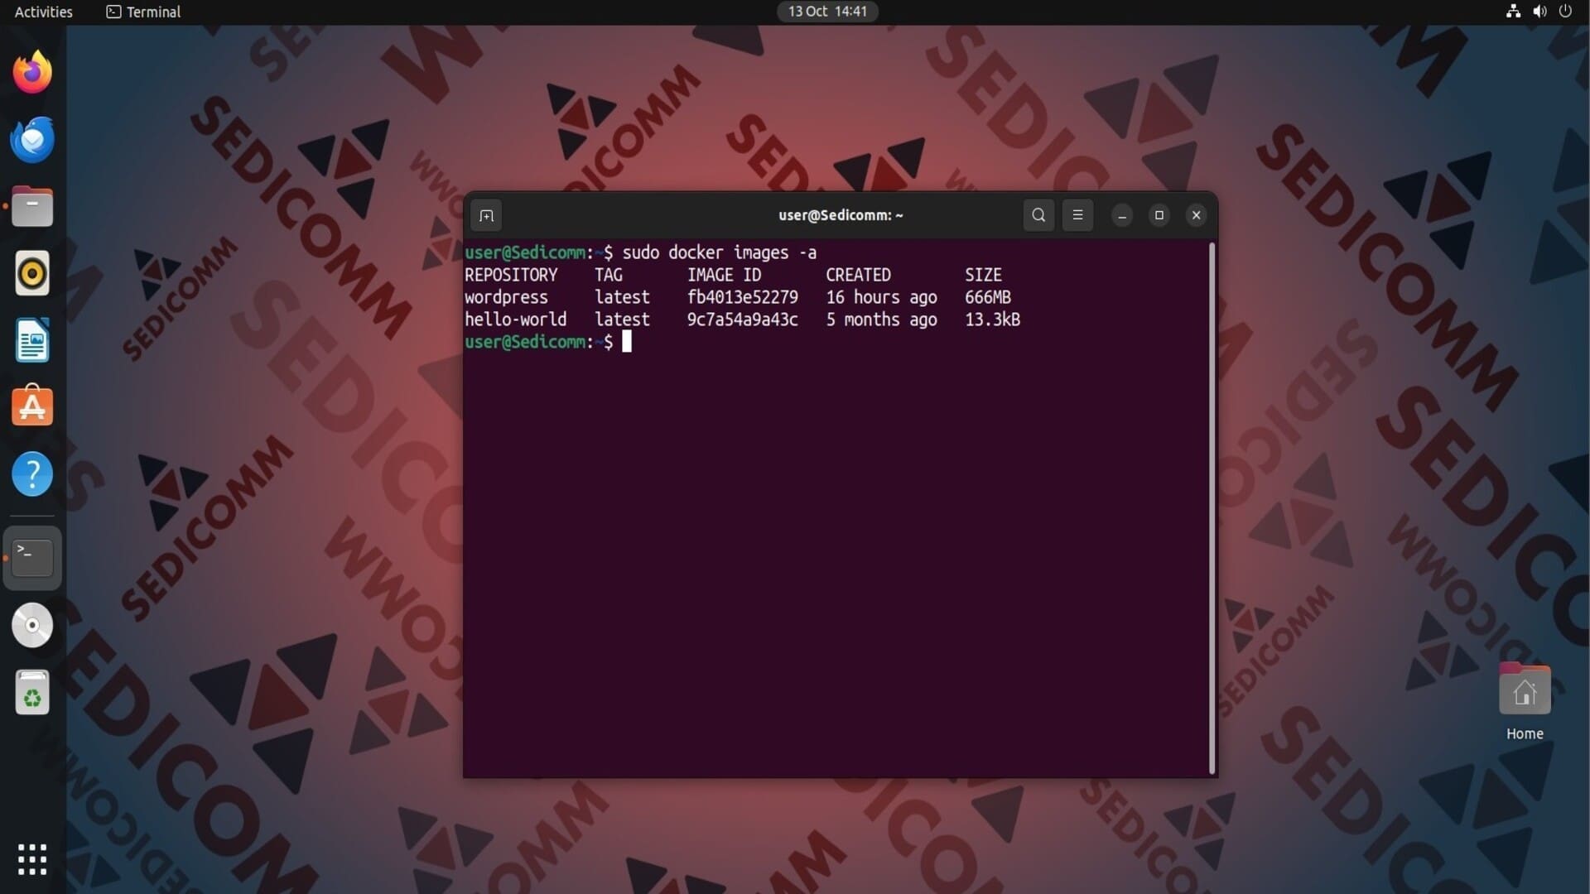Screen dimensions: 1590x894
Task: Click the IMAGE ID column header
Action: pos(724,275)
